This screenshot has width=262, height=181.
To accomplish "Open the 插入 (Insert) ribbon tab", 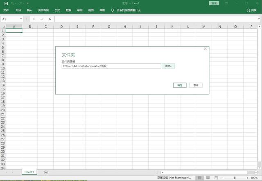I will (30, 10).
